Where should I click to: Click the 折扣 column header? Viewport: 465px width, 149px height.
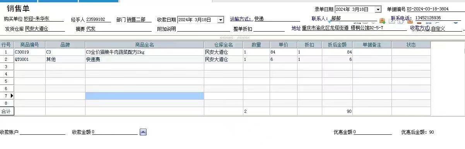309,45
